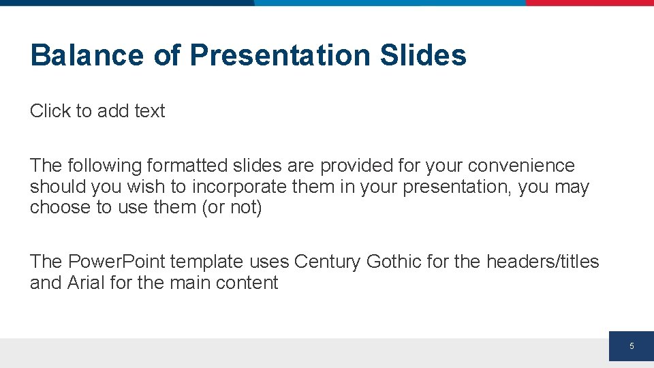Click the dark blue segment of top banner

point(127,3)
